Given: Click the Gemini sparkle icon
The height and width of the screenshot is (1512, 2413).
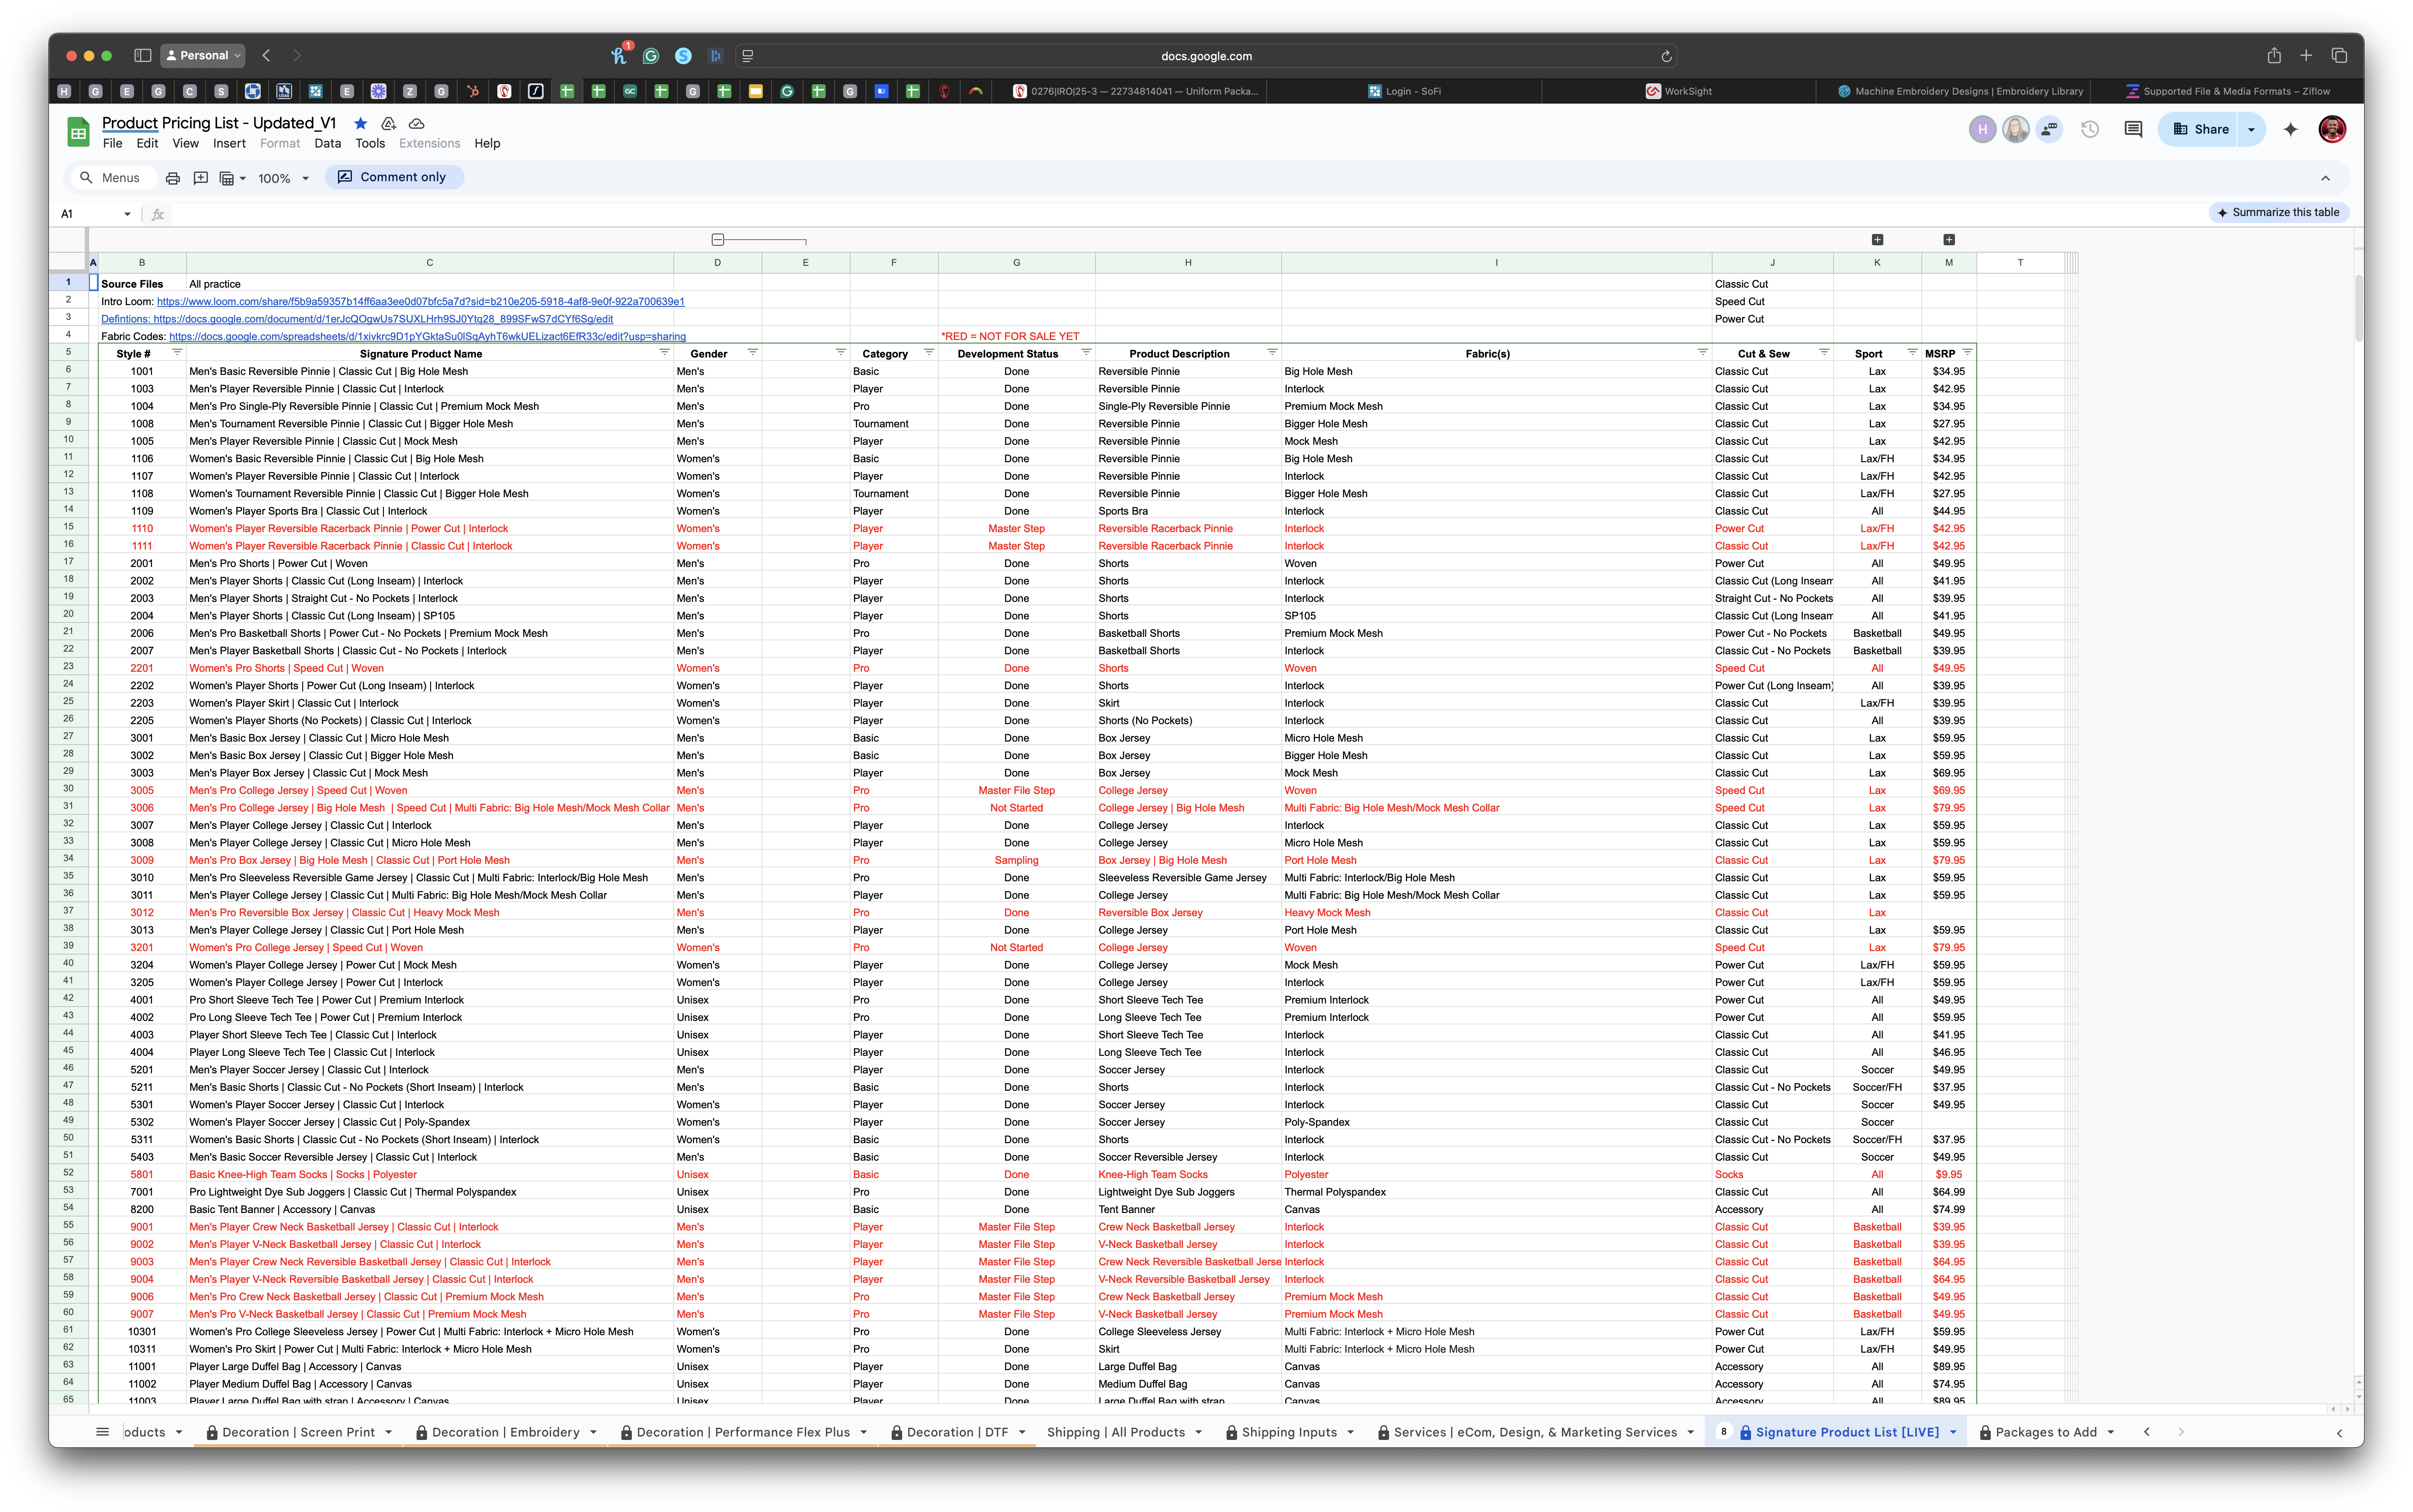Looking at the screenshot, I should point(2291,129).
